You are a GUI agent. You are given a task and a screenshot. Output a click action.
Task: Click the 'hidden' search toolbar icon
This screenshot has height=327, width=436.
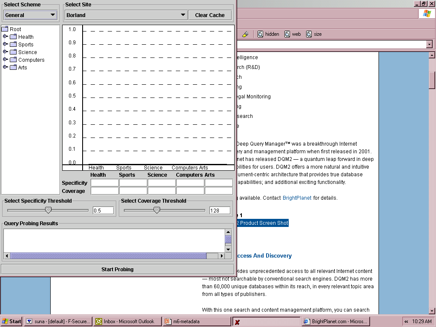260,34
